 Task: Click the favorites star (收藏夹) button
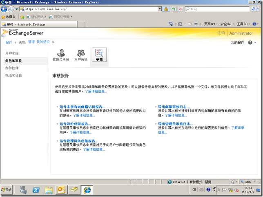[x=9, y=17]
